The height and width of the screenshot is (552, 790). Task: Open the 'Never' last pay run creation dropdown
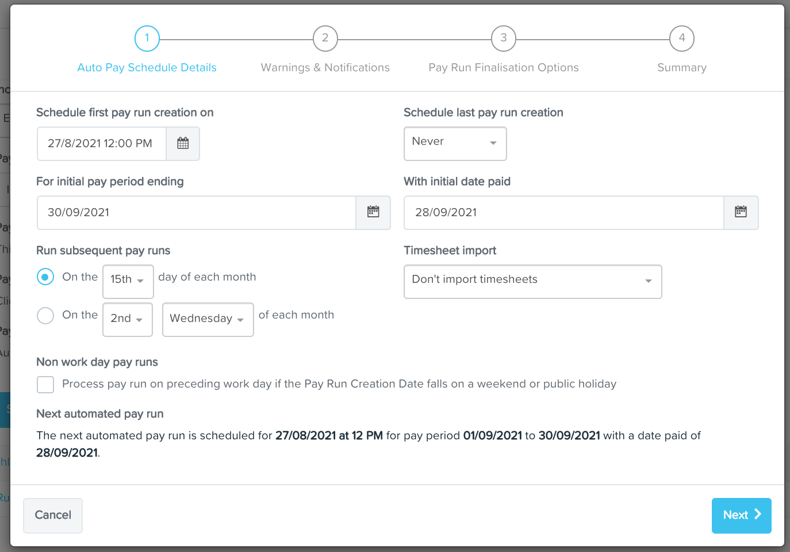coord(455,144)
